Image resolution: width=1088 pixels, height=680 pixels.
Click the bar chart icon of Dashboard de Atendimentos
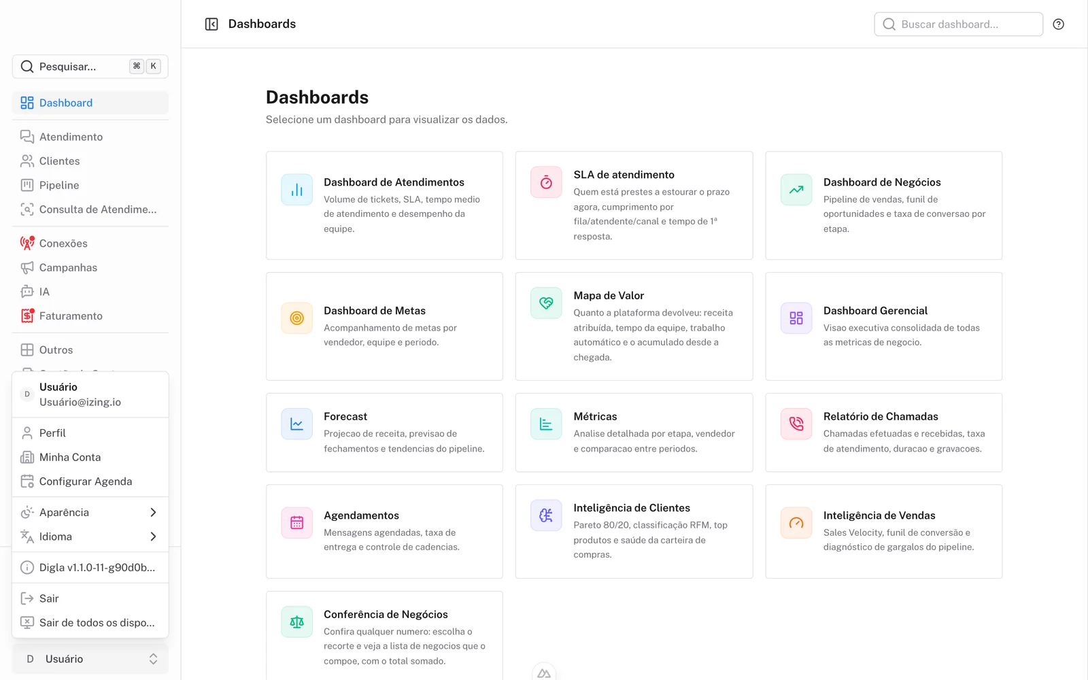[x=297, y=190]
